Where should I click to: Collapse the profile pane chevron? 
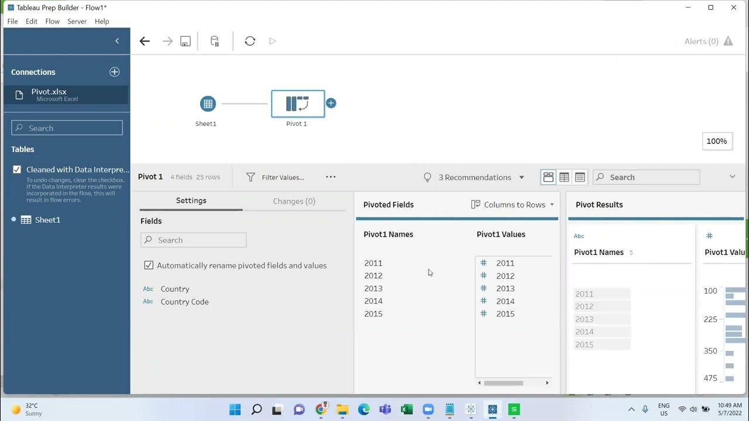coord(733,177)
